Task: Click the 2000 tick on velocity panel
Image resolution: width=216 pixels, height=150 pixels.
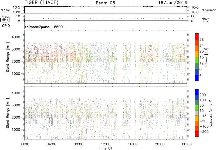Action: pyautogui.click(x=16, y=117)
